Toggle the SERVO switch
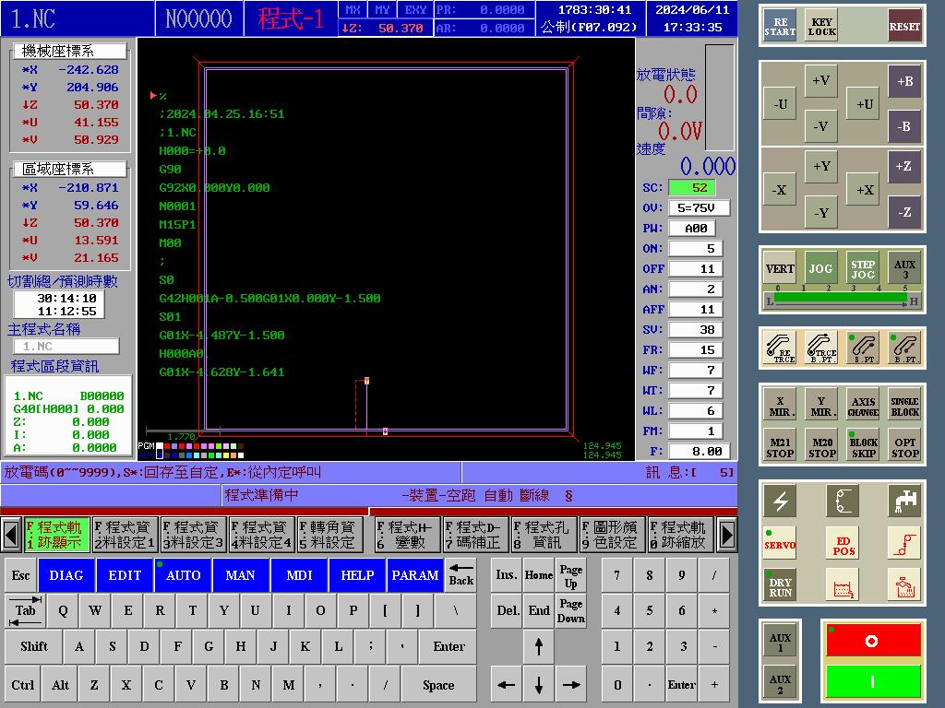Viewport: 945px width, 708px height. [780, 544]
